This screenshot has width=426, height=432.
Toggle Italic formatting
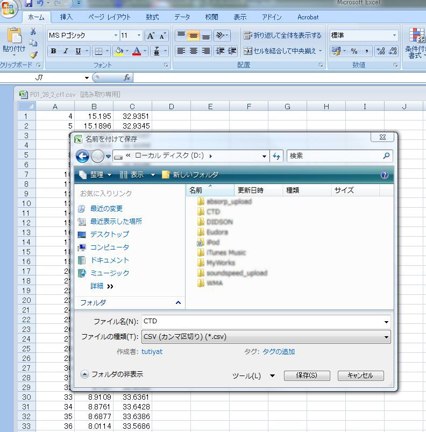66,51
